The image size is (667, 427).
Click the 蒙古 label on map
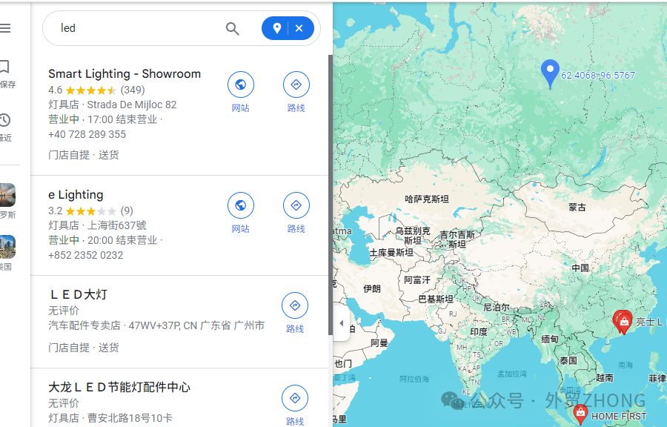[x=577, y=208]
